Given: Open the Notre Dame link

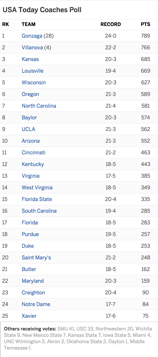Looking at the screenshot, I should coord(36,304).
